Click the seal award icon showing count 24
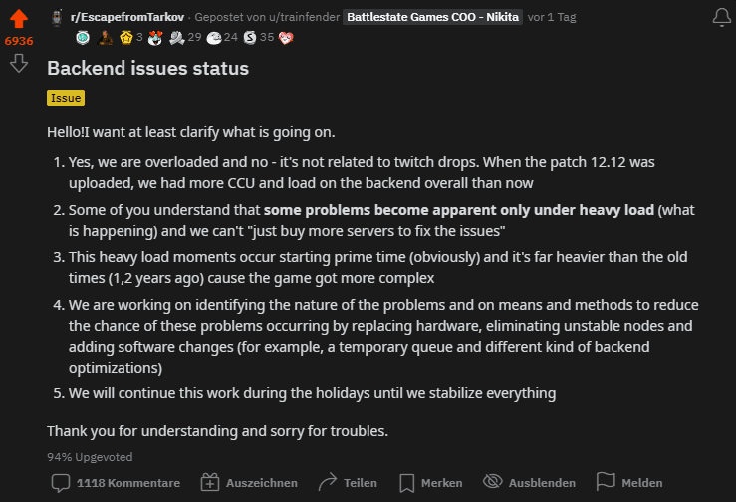Screen dimensions: 736x502 212,37
